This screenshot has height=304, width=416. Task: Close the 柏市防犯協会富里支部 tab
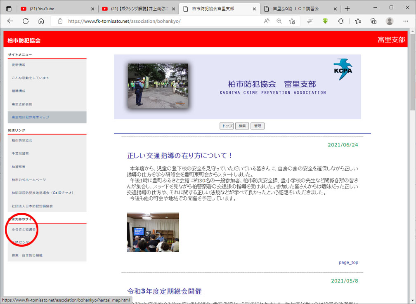[x=254, y=9]
